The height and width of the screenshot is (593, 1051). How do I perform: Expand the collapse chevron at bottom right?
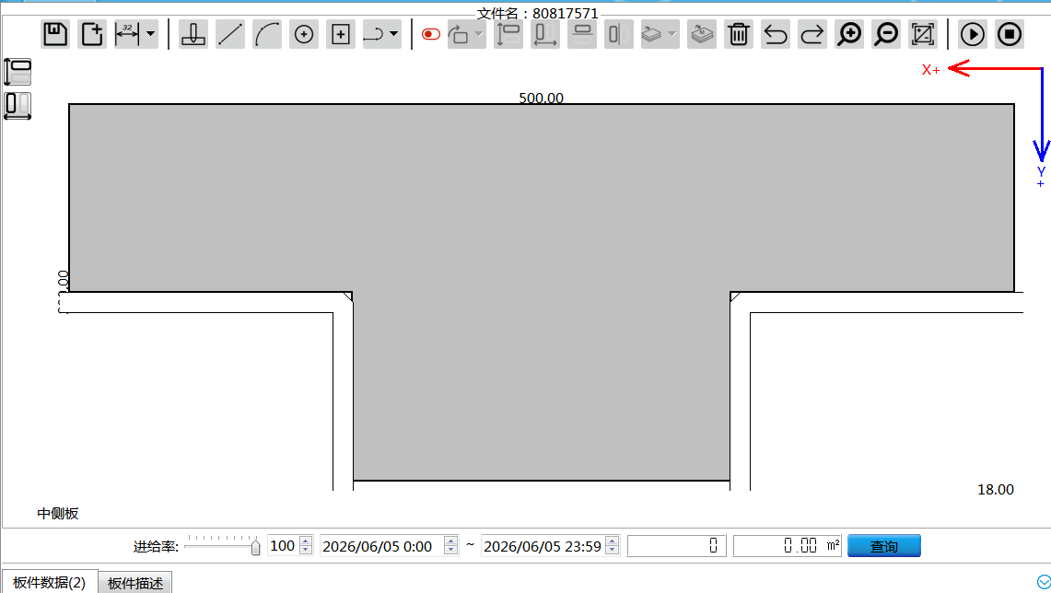(1044, 582)
